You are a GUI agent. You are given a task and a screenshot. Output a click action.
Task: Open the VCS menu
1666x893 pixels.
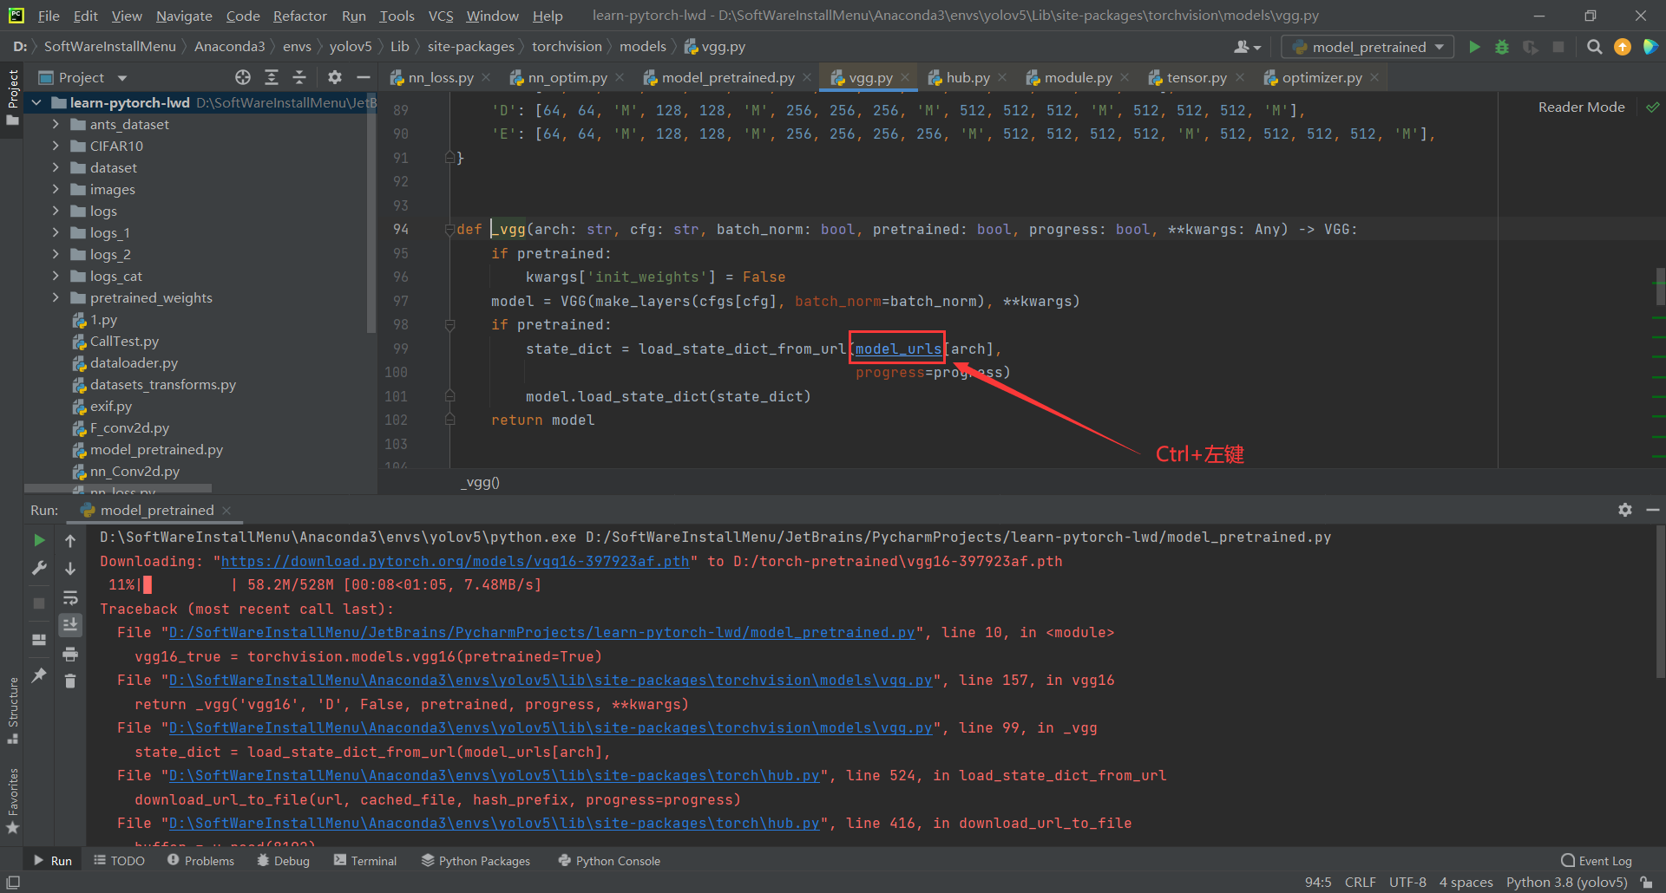tap(441, 16)
